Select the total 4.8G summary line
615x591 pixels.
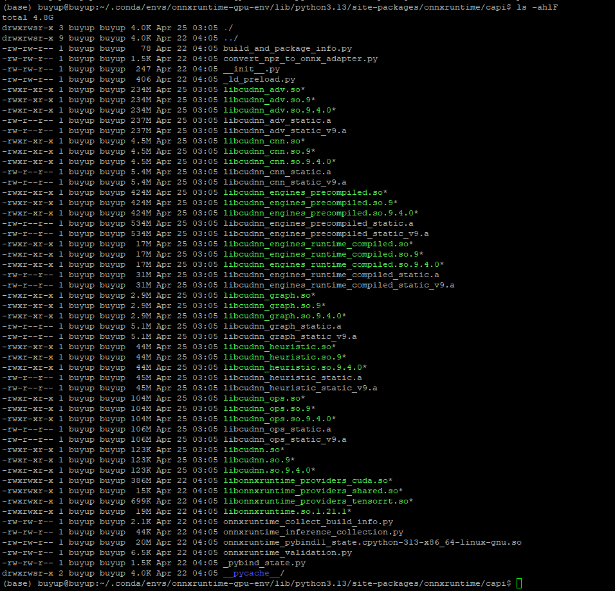coord(26,17)
